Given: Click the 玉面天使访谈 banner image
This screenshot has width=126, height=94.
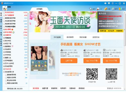Looking at the screenshot, I should [x=64, y=22].
